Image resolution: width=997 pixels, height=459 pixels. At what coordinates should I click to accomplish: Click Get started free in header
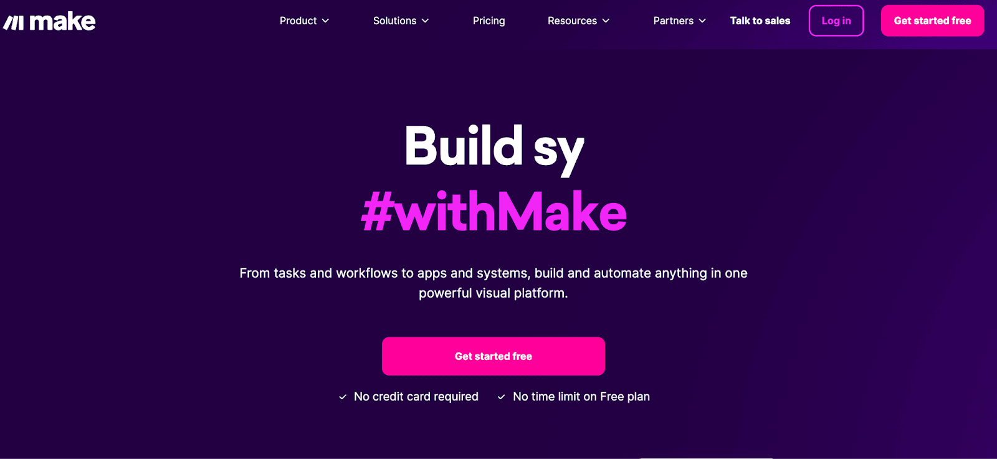pos(932,21)
